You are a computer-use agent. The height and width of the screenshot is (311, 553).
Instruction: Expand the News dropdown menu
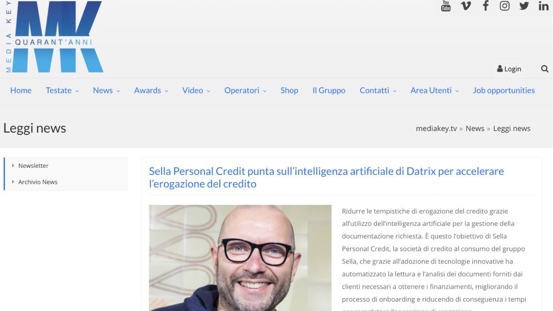[x=106, y=91]
